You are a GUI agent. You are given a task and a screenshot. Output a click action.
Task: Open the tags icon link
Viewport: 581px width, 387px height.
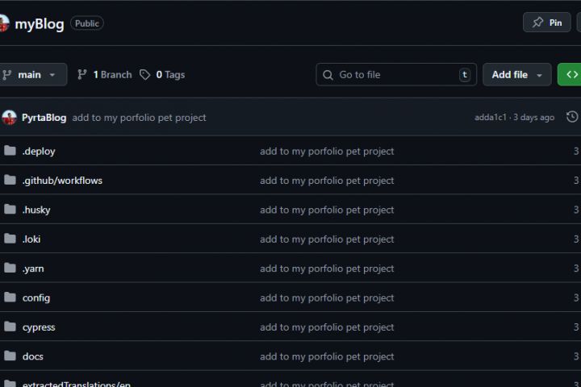pyautogui.click(x=144, y=74)
